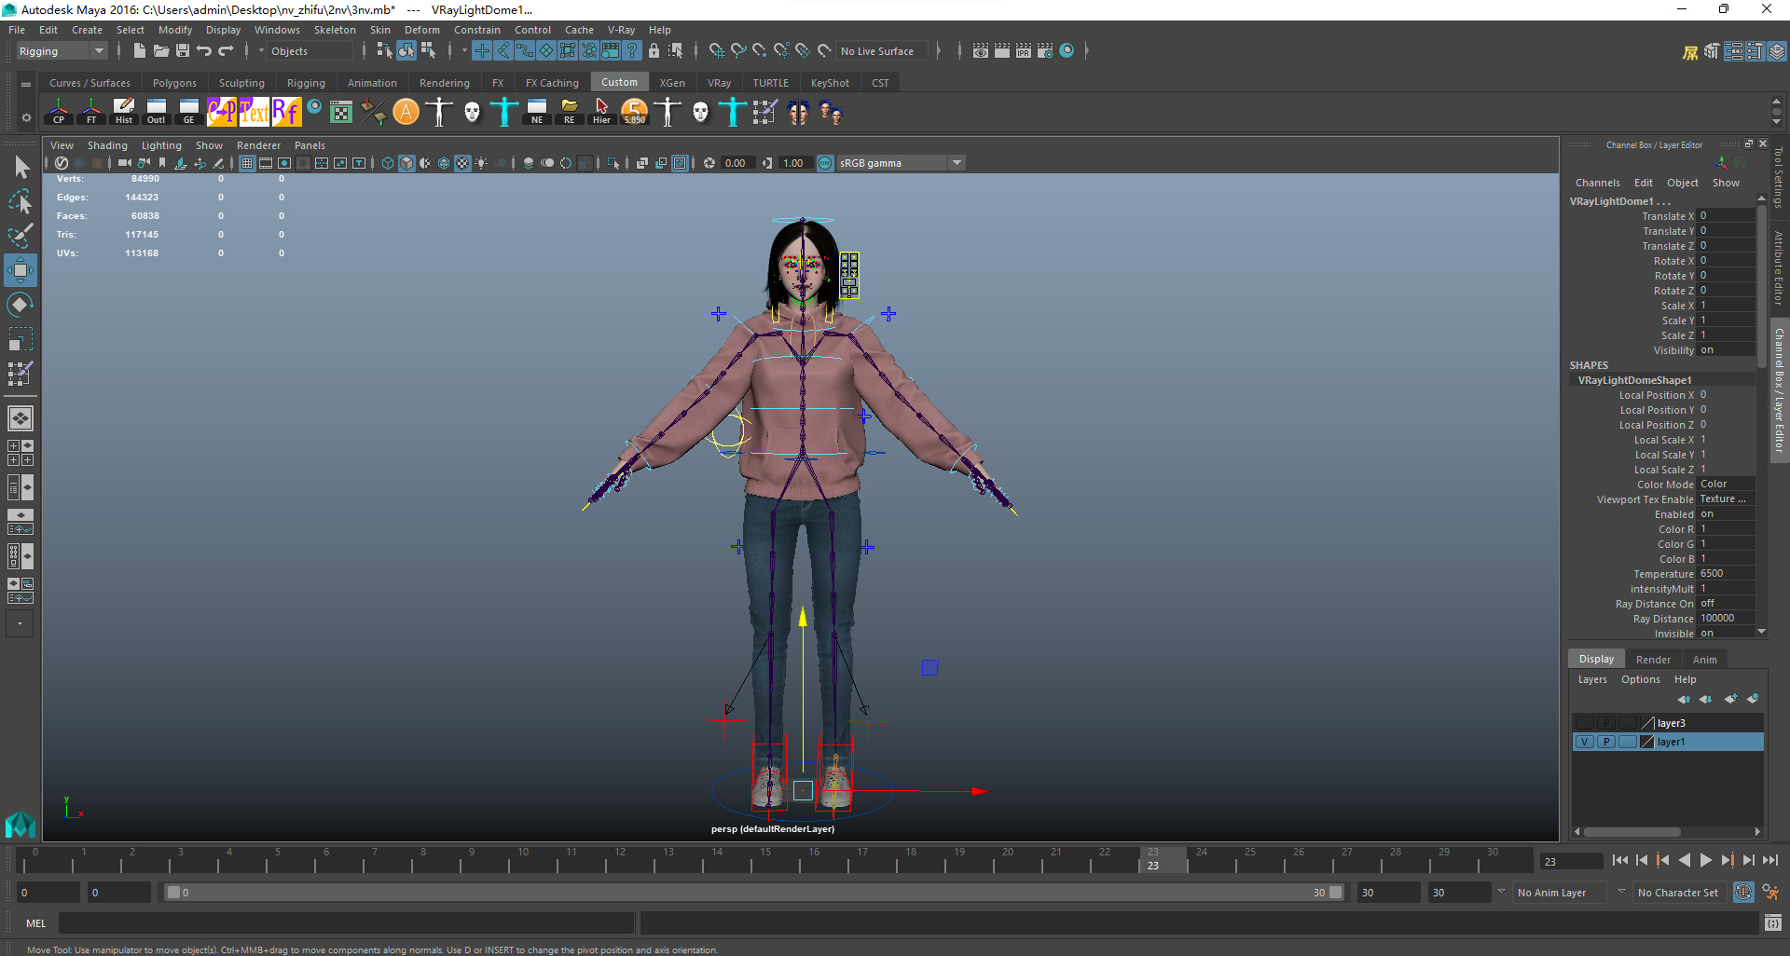1790x956 pixels.
Task: Open viewport Shading menu
Action: [107, 145]
